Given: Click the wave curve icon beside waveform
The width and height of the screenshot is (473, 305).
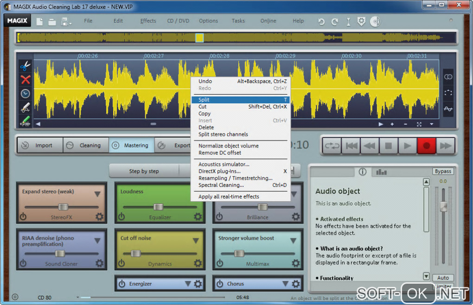Looking at the screenshot, I should tap(448, 109).
